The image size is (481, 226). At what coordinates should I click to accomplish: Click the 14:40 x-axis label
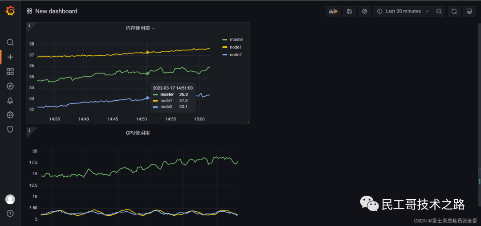coord(83,119)
